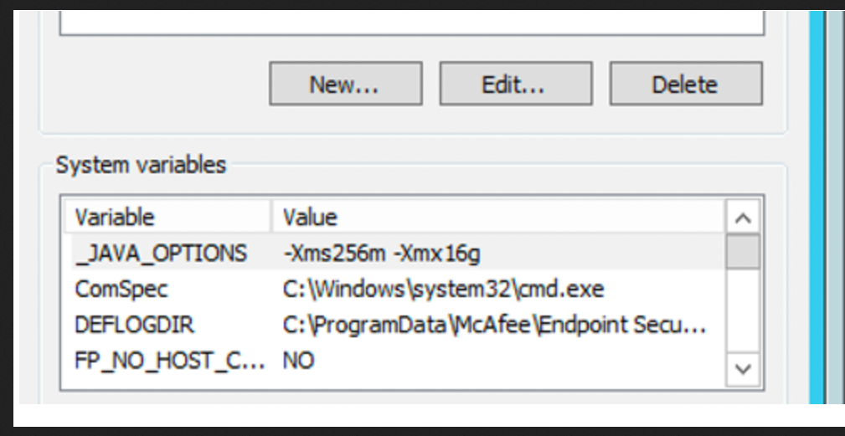Click the New... button
This screenshot has width=845, height=436.
coord(345,84)
